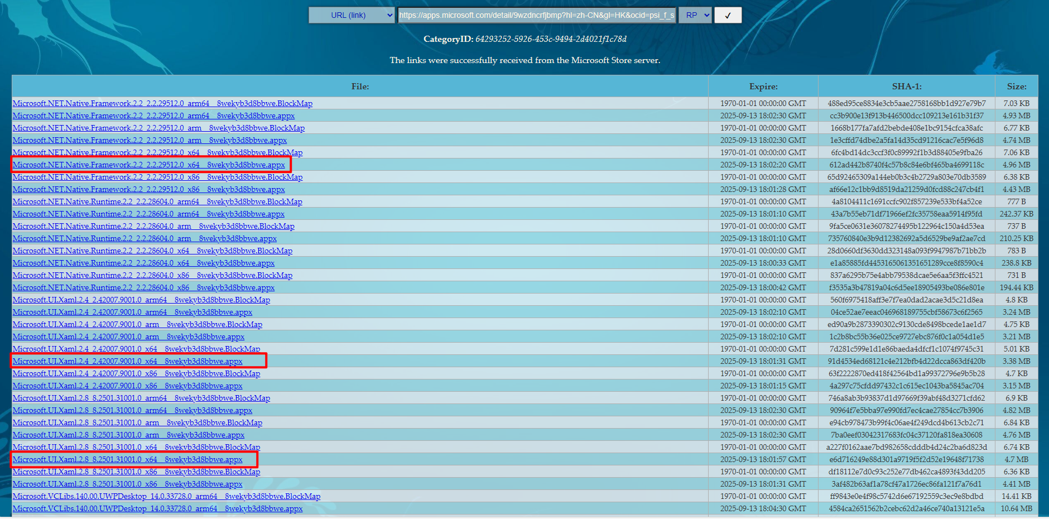
Task: Select the size value '242.37 KB'
Action: coord(1017,214)
